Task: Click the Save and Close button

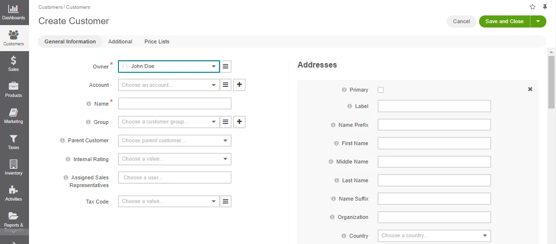Action: pyautogui.click(x=504, y=21)
